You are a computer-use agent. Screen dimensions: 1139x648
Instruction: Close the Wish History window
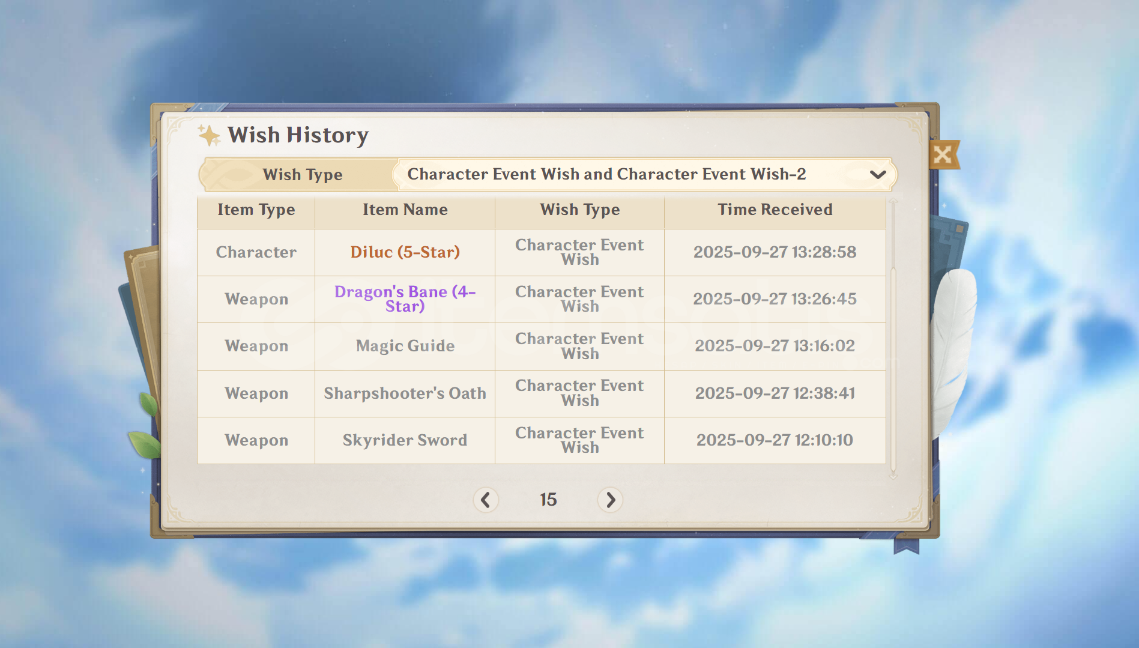pos(943,155)
